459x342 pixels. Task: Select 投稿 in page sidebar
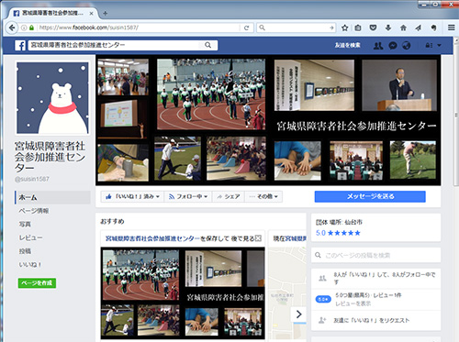tap(25, 251)
